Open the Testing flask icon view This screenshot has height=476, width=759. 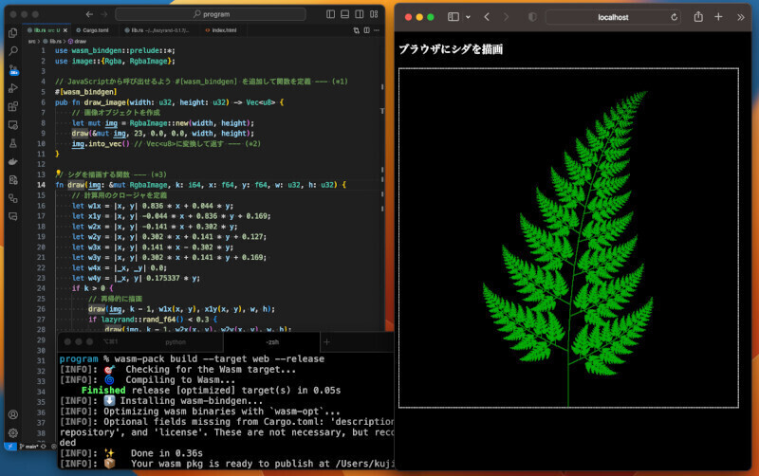[12, 143]
